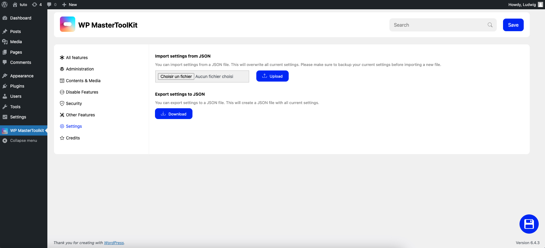
Task: Click the Download export button
Action: [x=174, y=114]
